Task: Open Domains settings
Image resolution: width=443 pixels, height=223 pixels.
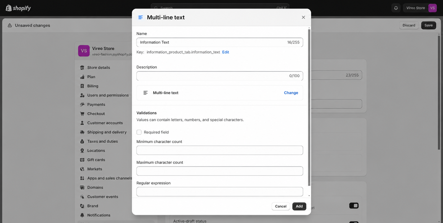Action: (95, 188)
